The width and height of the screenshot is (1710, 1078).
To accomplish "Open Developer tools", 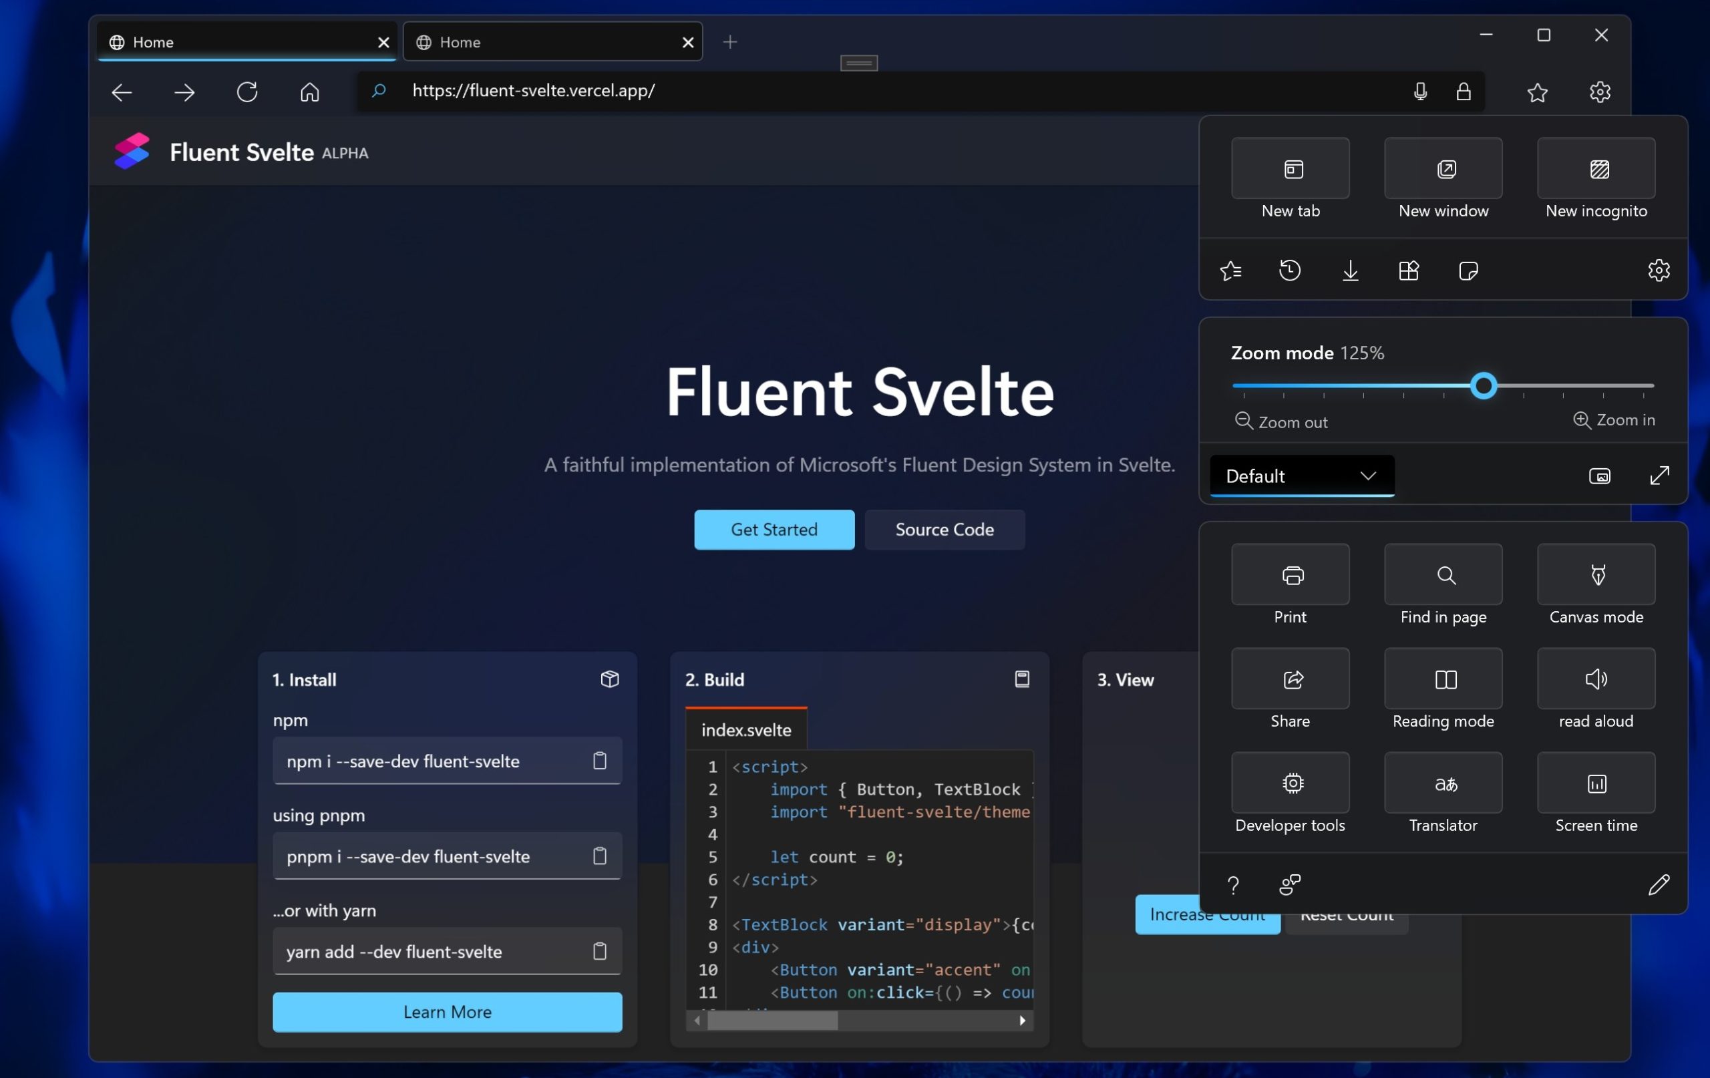I will click(x=1290, y=783).
